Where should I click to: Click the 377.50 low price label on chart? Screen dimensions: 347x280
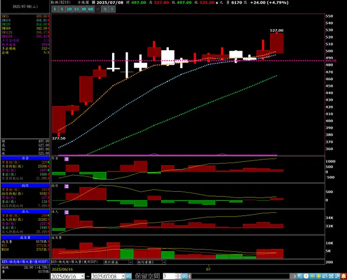[x=59, y=138]
